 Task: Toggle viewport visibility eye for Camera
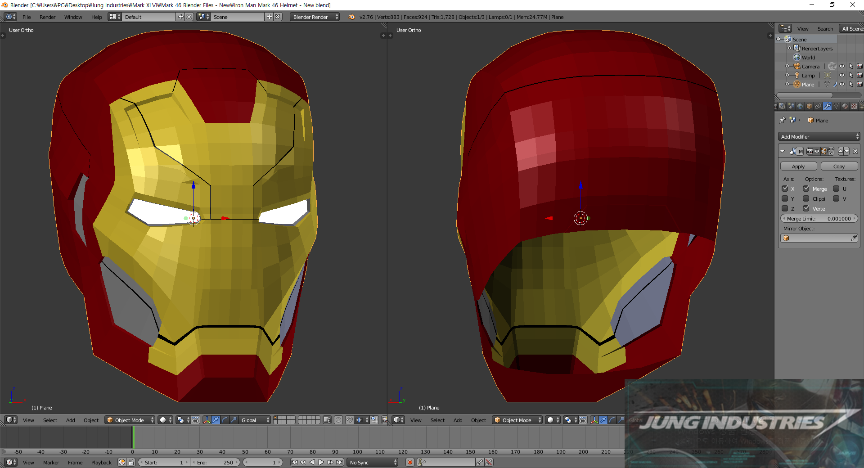click(x=842, y=66)
